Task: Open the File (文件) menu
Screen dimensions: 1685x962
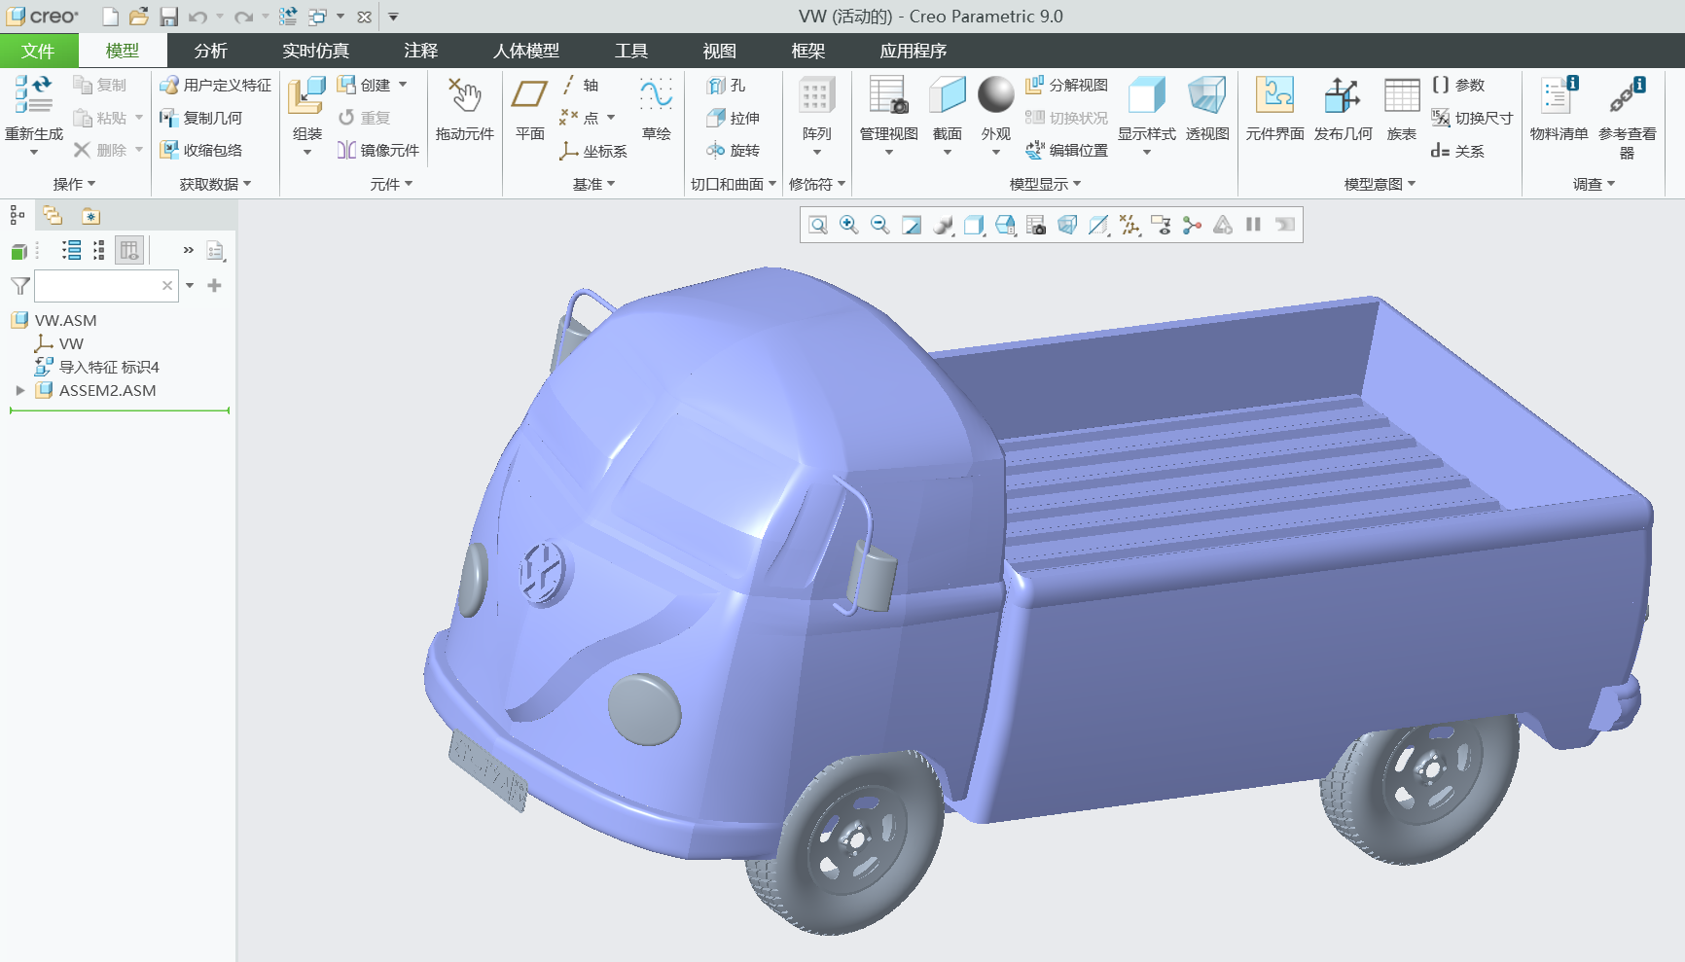Action: point(38,51)
